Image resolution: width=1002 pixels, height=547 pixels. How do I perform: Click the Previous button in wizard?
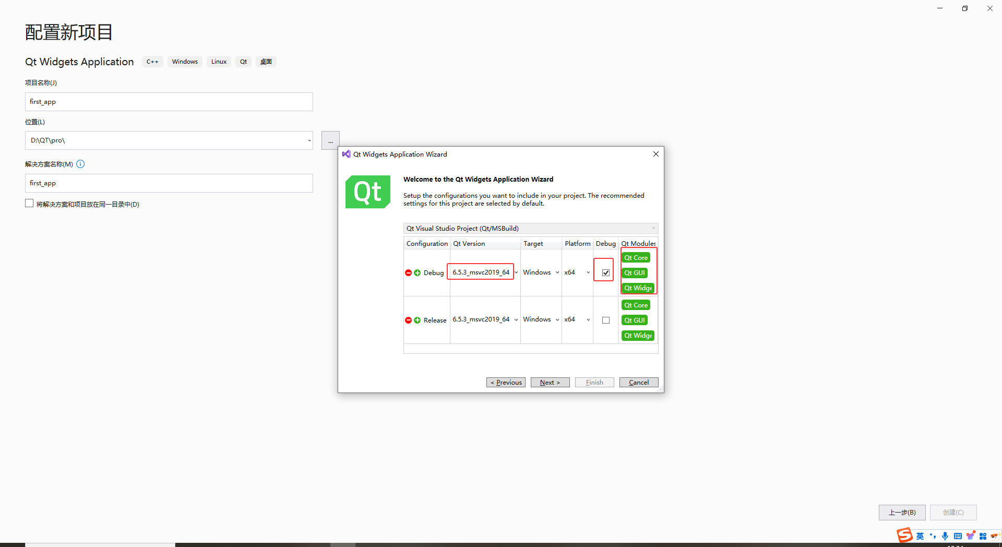coord(506,383)
